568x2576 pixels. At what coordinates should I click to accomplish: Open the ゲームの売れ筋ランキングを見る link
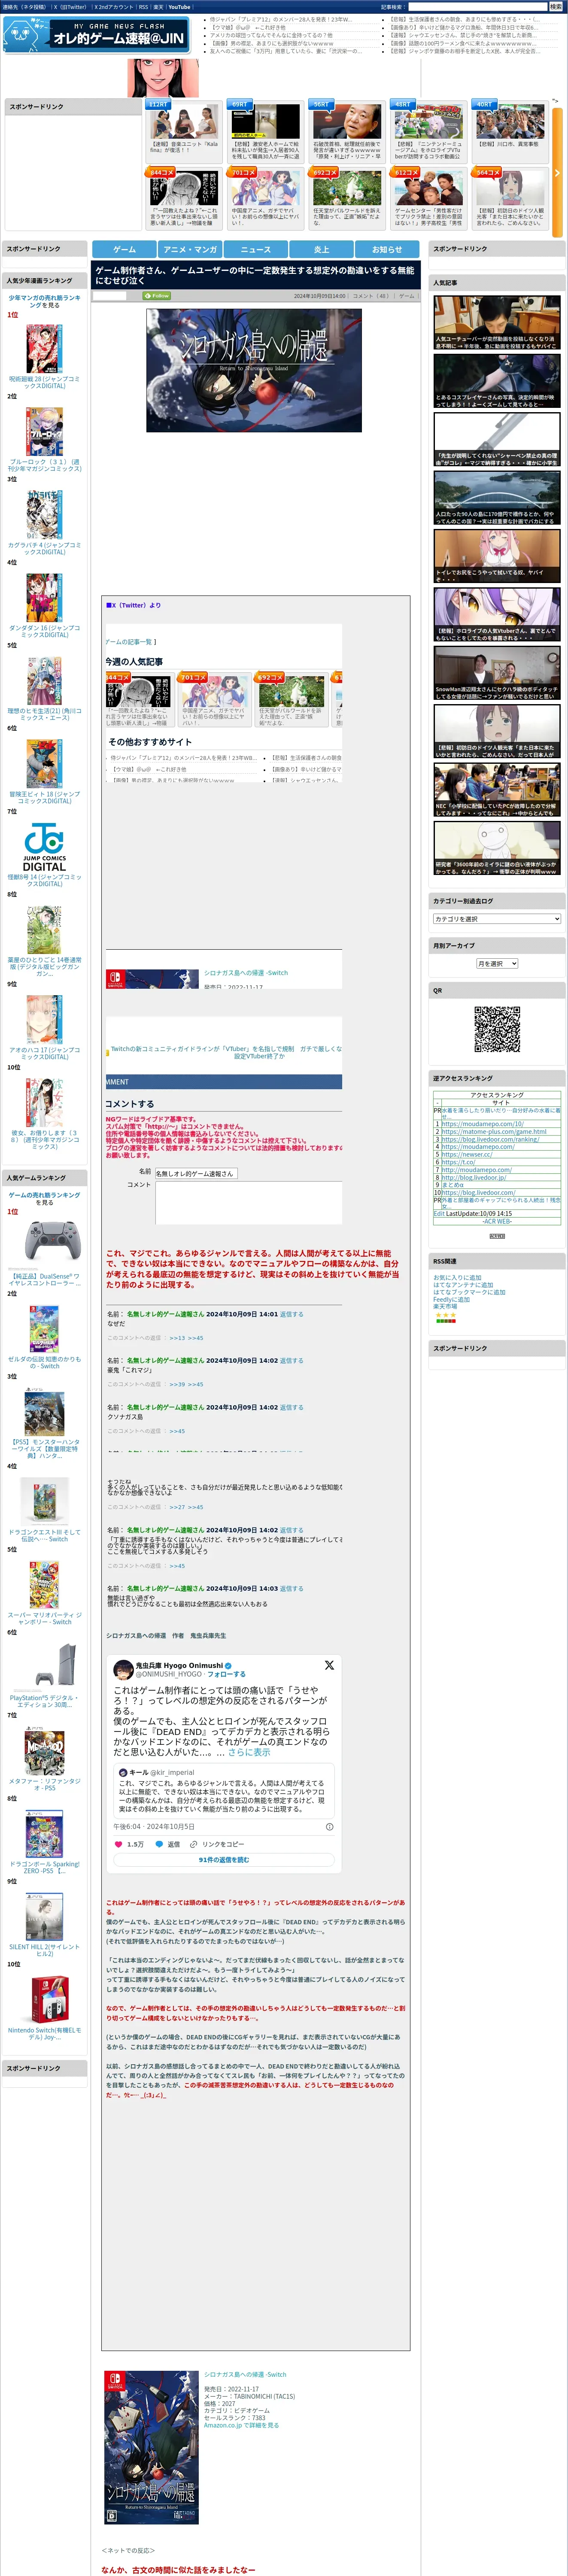(x=44, y=1198)
